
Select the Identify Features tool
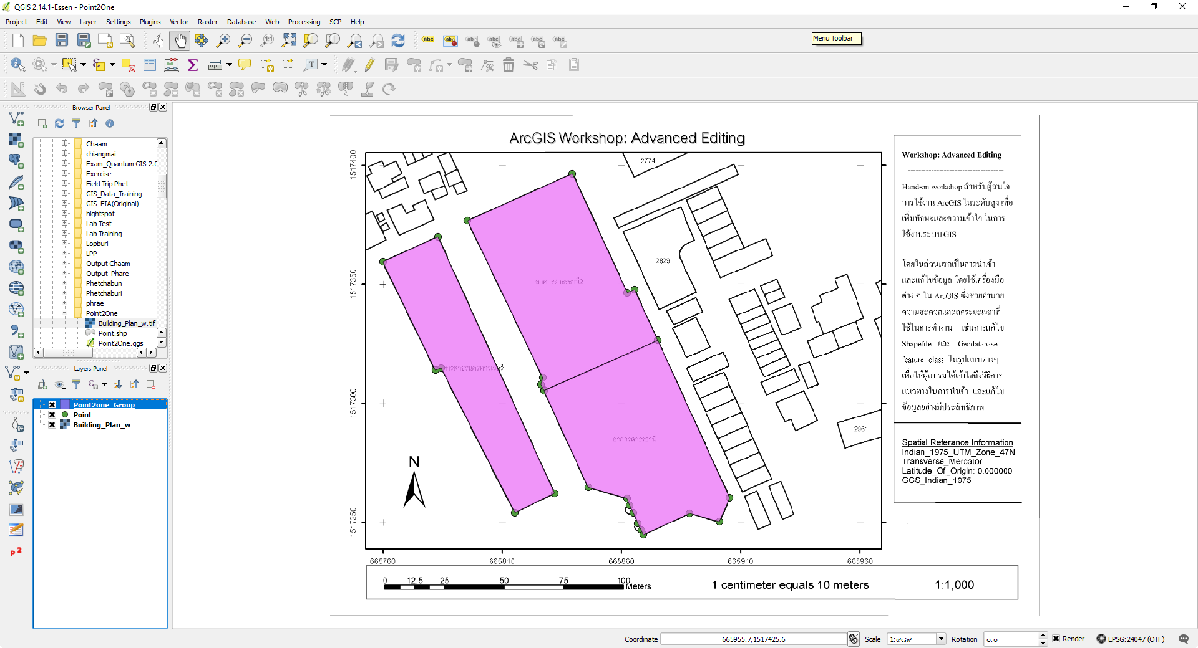(17, 65)
